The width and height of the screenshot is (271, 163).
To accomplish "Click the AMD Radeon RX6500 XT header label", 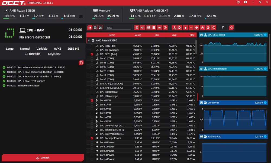I will point(151,11).
